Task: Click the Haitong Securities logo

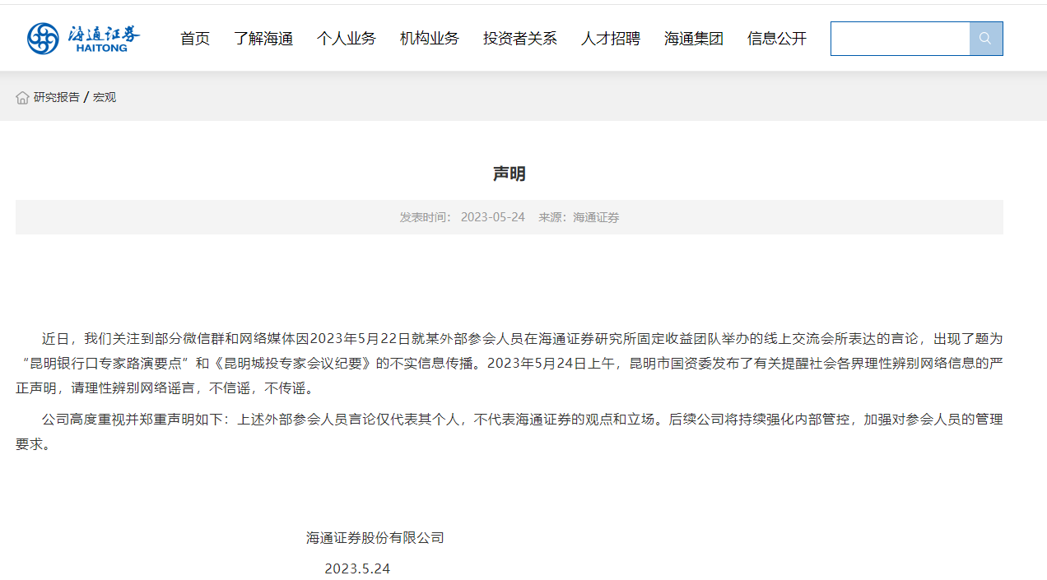Action: pyautogui.click(x=83, y=39)
